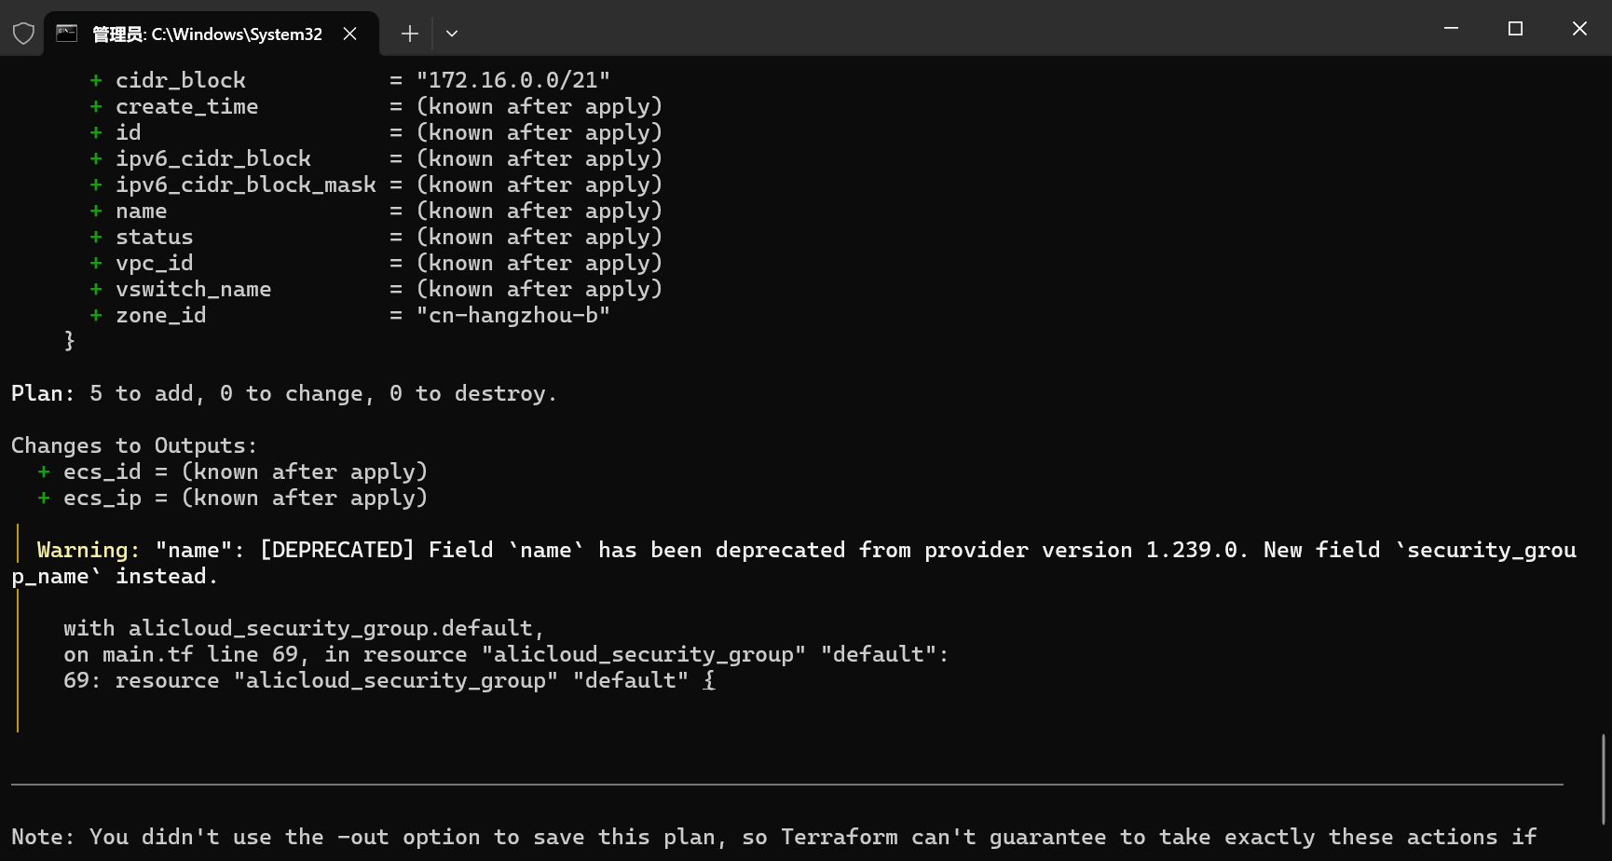Screen dimensions: 1612x861
Task: Click the yellow Warning label
Action: coord(88,551)
